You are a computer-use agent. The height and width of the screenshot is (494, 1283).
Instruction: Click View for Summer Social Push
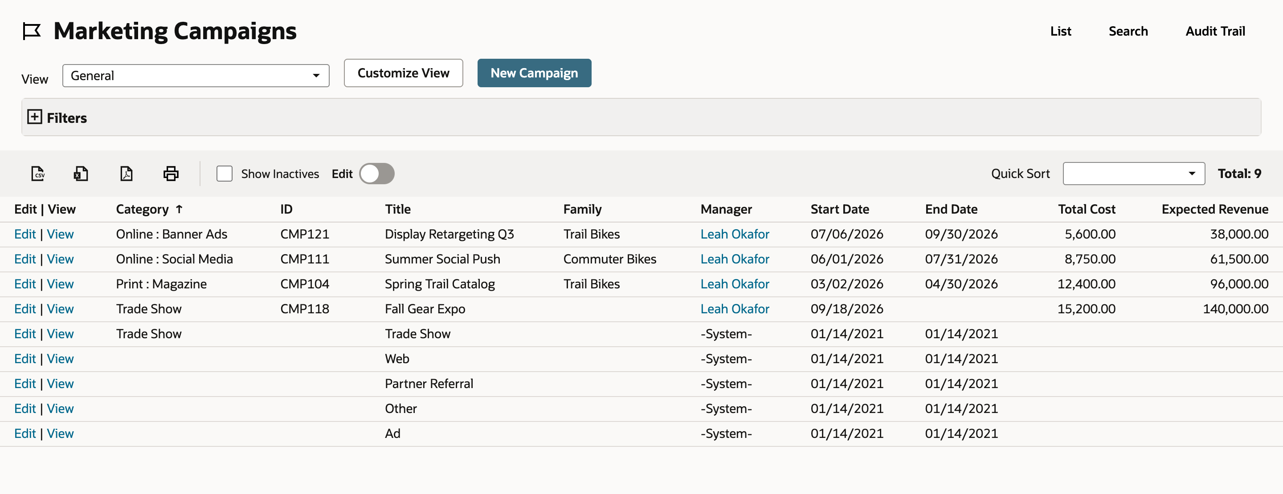pyautogui.click(x=60, y=259)
